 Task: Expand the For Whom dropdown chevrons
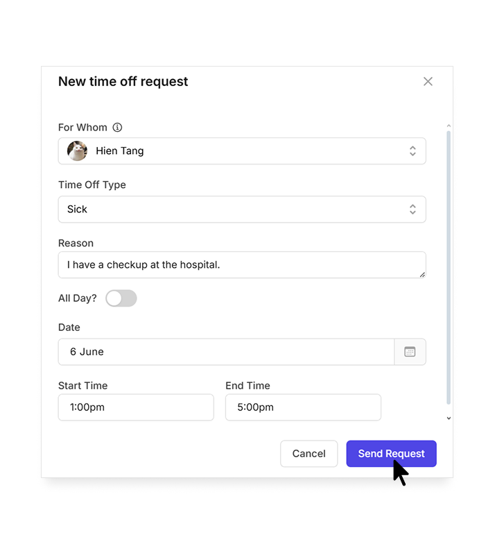(412, 151)
